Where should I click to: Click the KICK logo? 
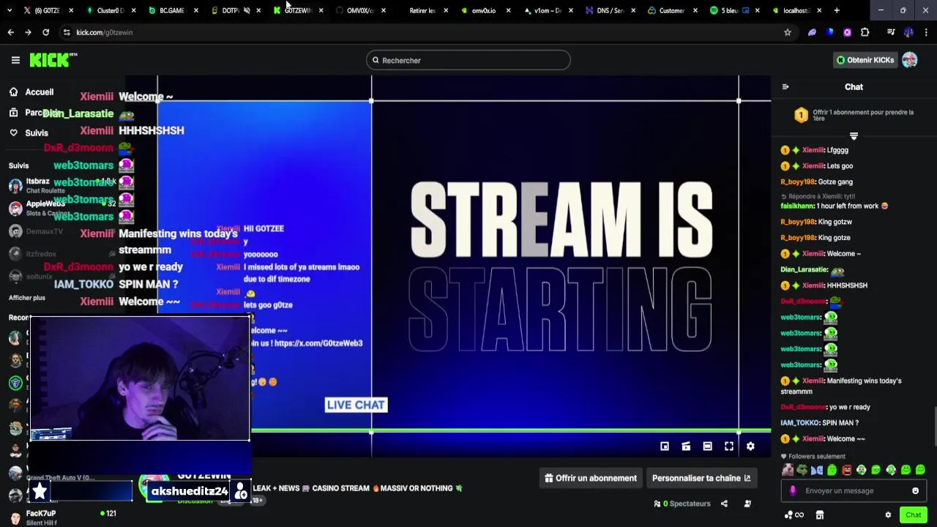pyautogui.click(x=53, y=60)
